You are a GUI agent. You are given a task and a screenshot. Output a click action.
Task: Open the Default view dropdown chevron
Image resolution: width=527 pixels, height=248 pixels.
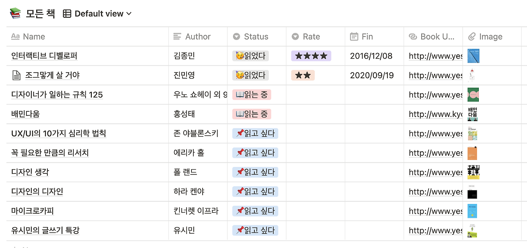tap(129, 14)
